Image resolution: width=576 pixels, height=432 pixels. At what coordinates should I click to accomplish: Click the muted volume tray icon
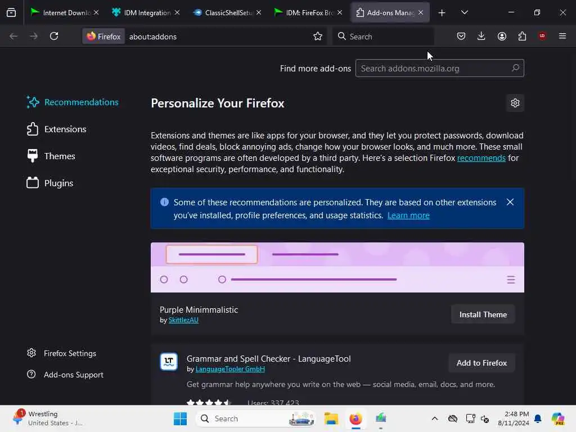pos(485,418)
